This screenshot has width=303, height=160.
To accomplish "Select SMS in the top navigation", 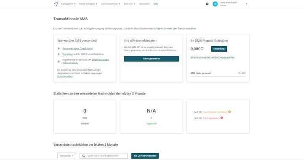I will (x=156, y=4).
